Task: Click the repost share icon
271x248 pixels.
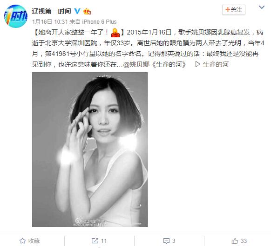Action: tap(95, 241)
